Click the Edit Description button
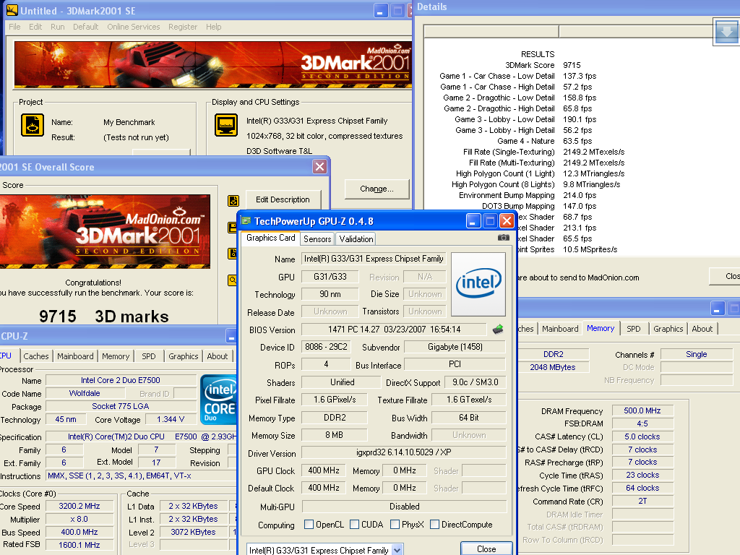 click(283, 199)
